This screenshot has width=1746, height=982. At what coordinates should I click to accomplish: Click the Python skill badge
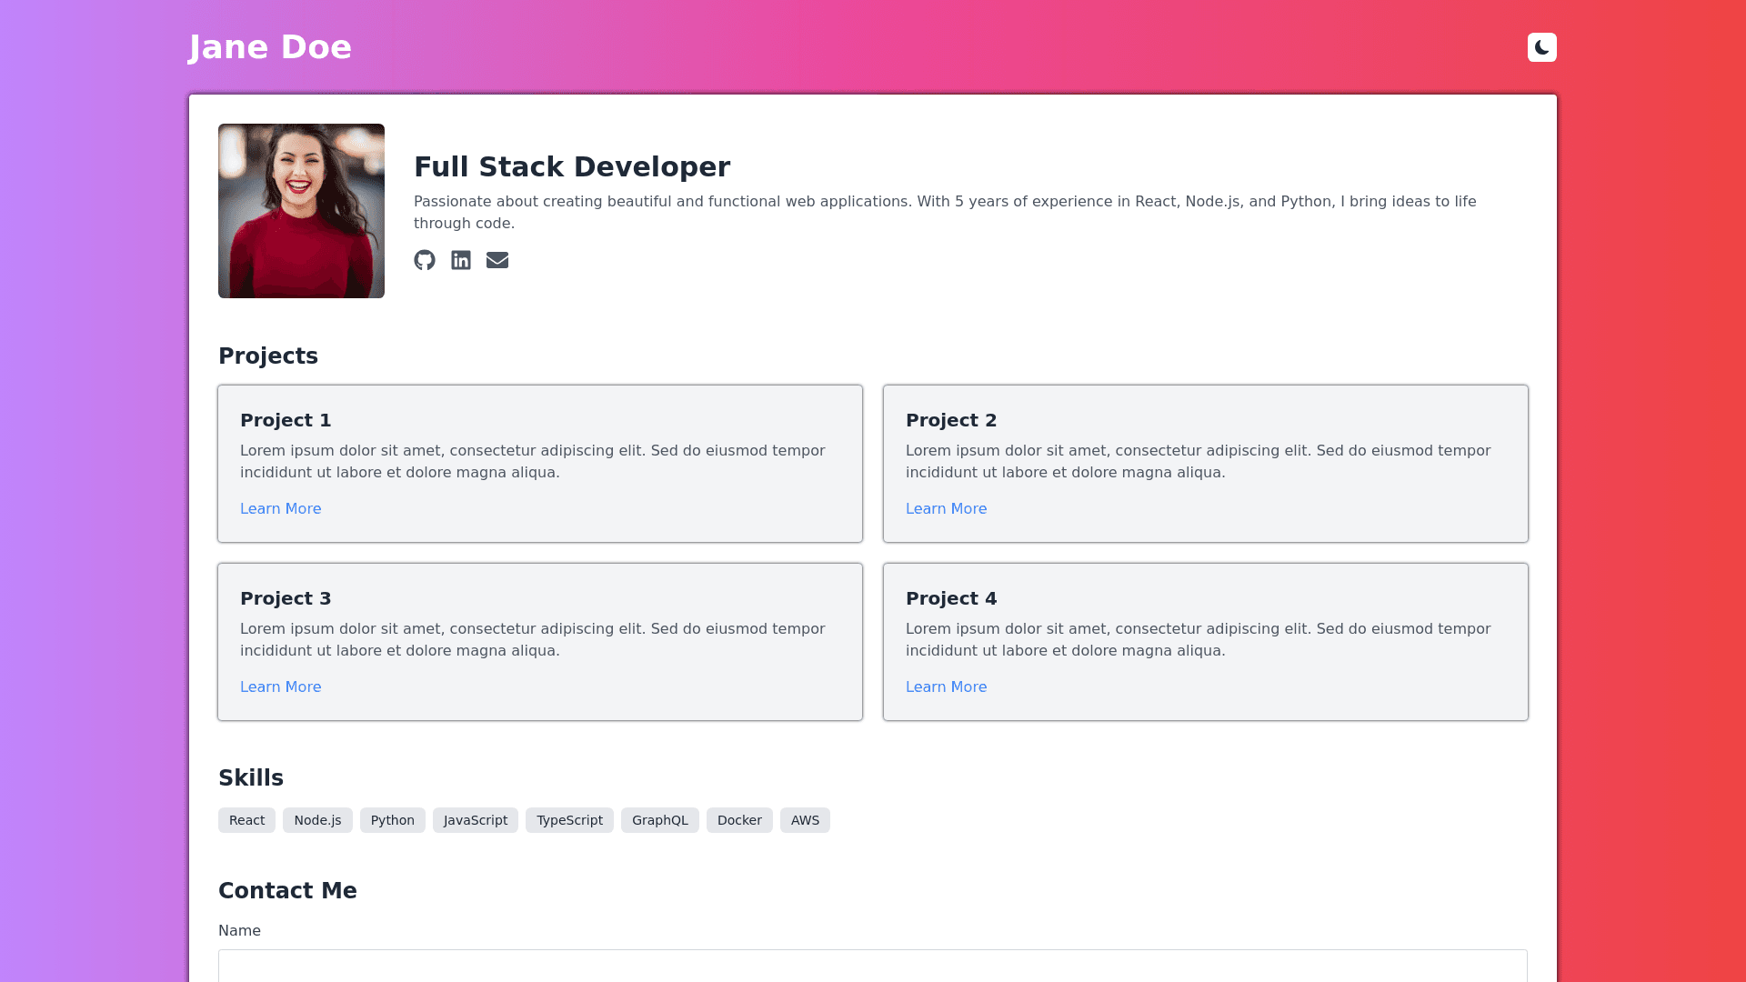point(392,820)
